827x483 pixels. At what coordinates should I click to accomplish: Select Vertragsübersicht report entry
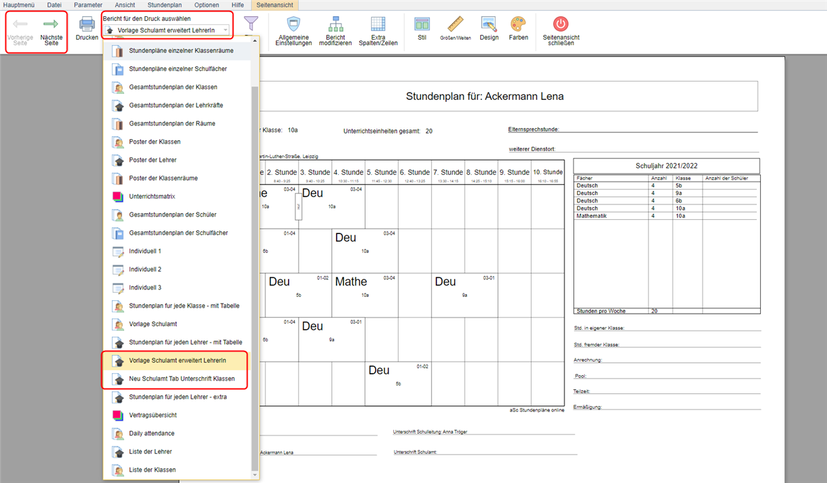[x=152, y=415]
